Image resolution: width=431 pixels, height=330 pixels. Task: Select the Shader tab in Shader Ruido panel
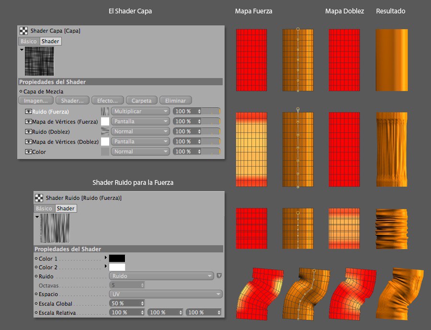66,208
